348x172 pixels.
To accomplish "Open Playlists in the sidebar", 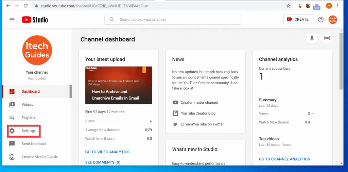I will (36, 118).
